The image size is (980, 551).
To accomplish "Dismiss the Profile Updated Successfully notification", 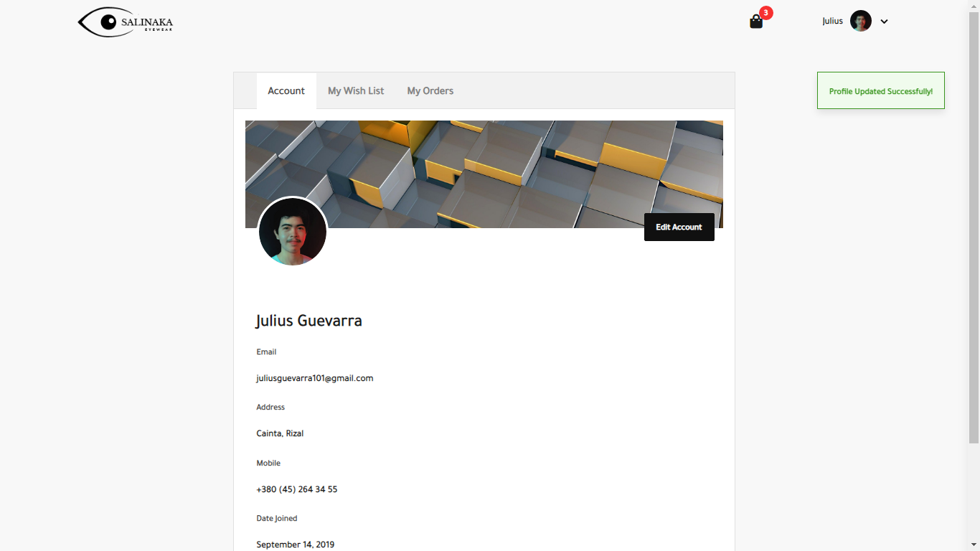I will [880, 91].
